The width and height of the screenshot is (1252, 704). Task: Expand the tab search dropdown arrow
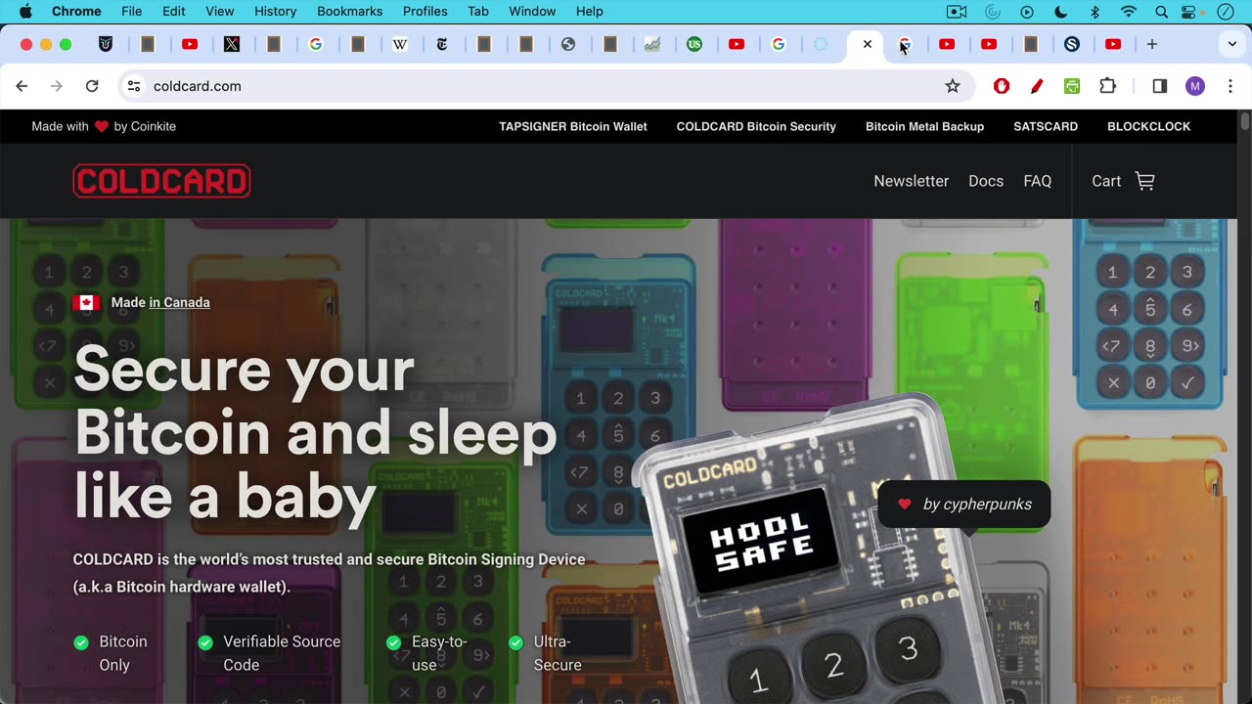[1231, 44]
